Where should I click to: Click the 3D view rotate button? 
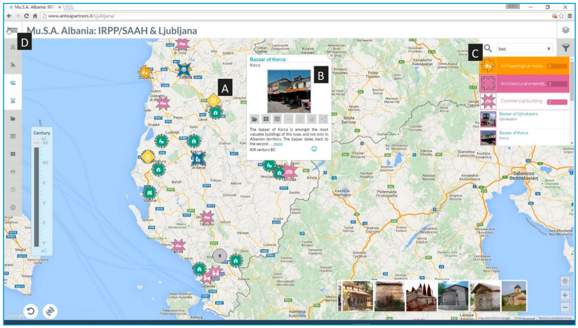click(51, 311)
